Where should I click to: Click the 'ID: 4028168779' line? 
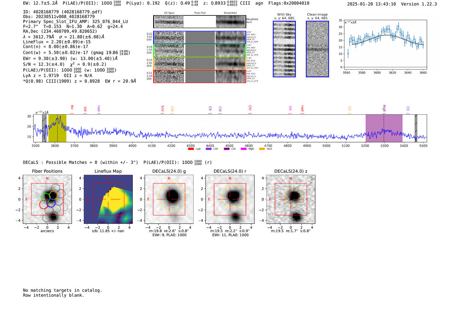point(62,12)
